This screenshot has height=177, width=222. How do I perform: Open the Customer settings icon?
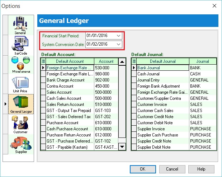click(x=20, y=124)
